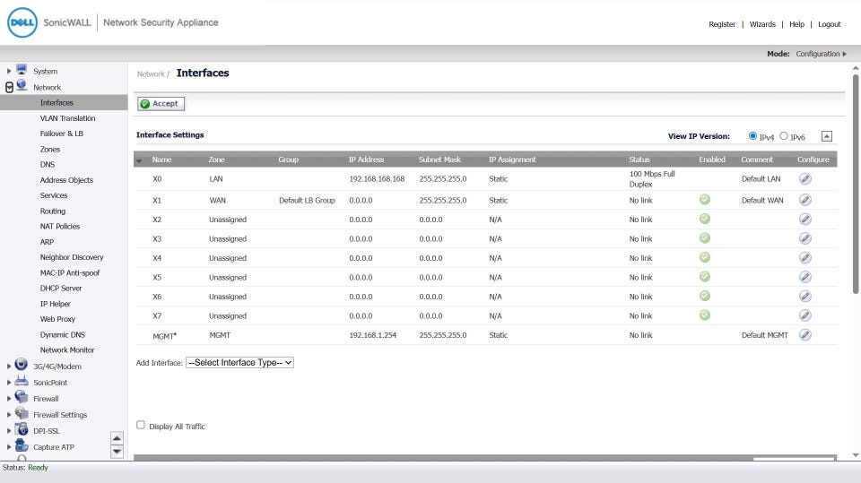Open VLAN Translation in the sidebar
This screenshot has height=483, width=861.
(67, 118)
